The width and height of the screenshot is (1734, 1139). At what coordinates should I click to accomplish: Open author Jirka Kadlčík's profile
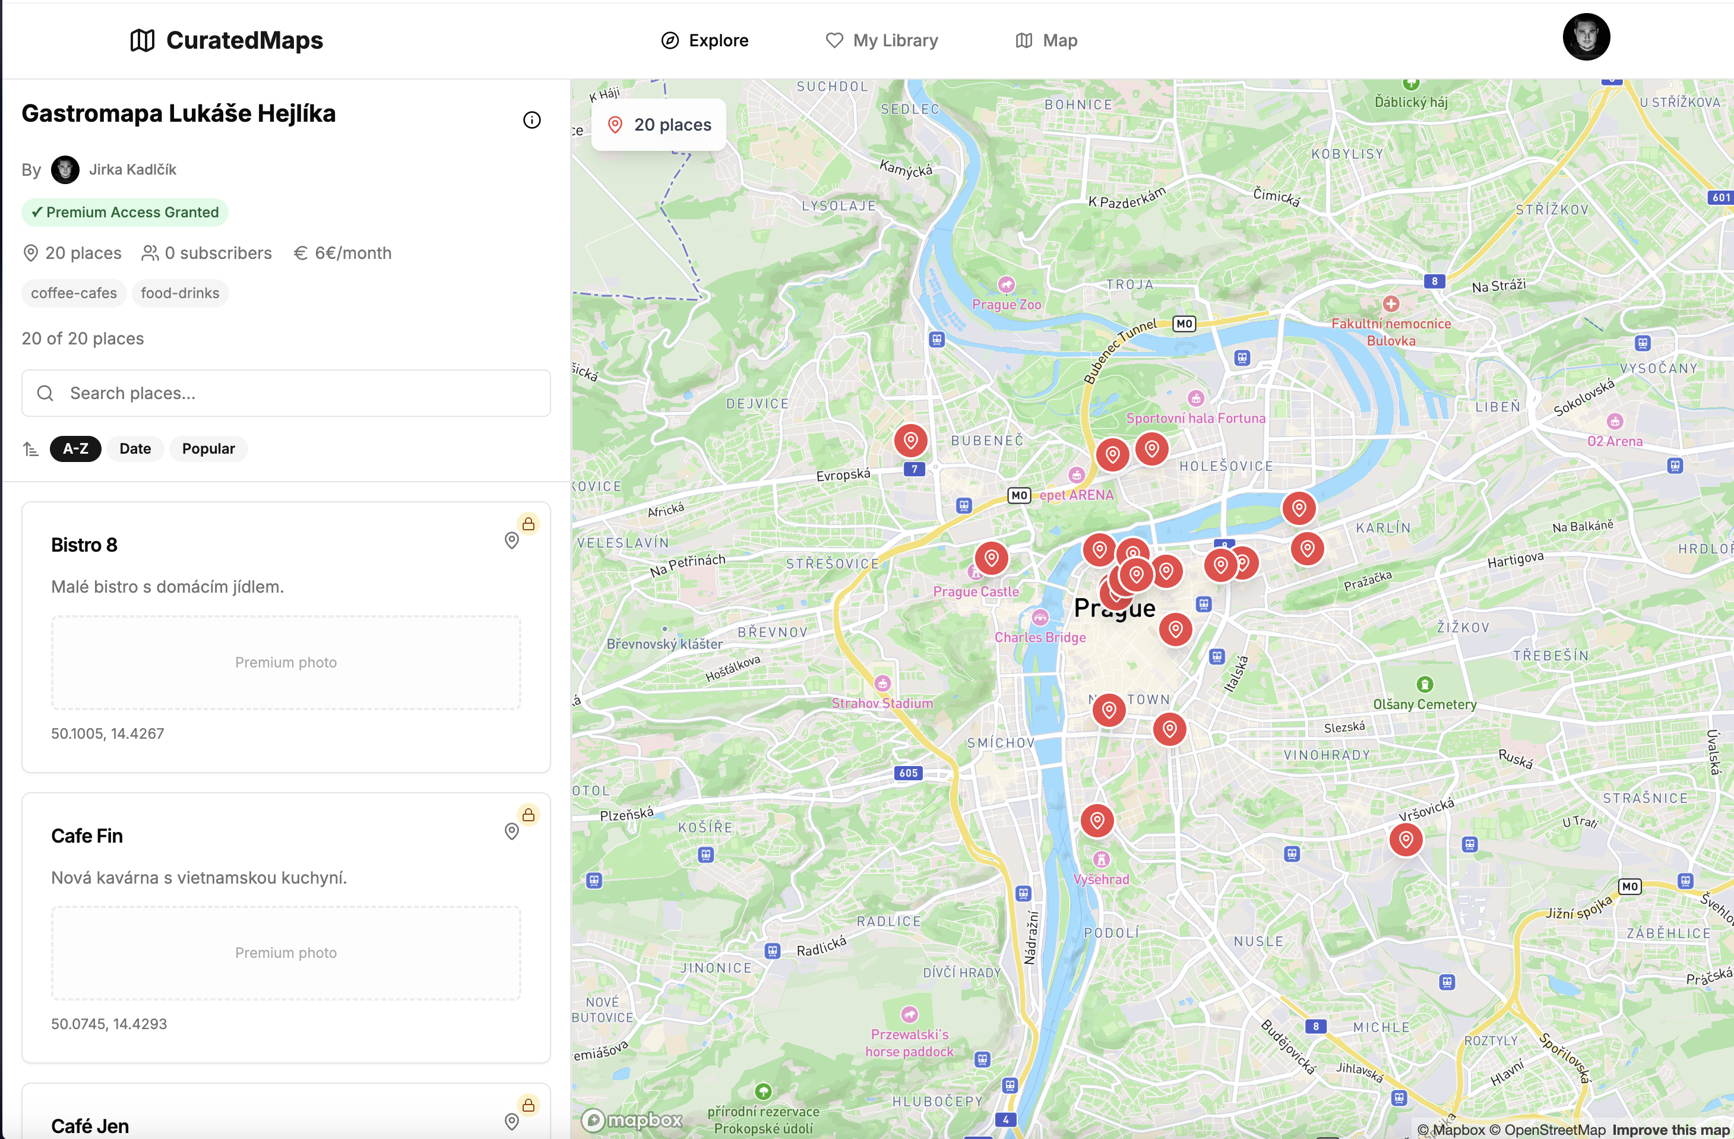click(132, 170)
